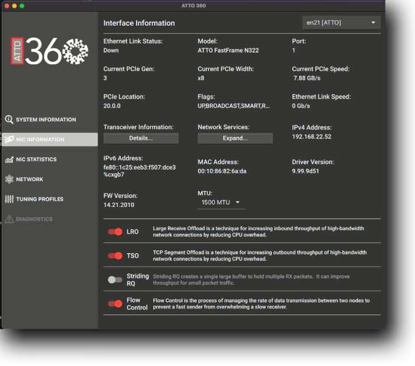Click the NIC Information card icon
The image size is (415, 366).
[9, 140]
